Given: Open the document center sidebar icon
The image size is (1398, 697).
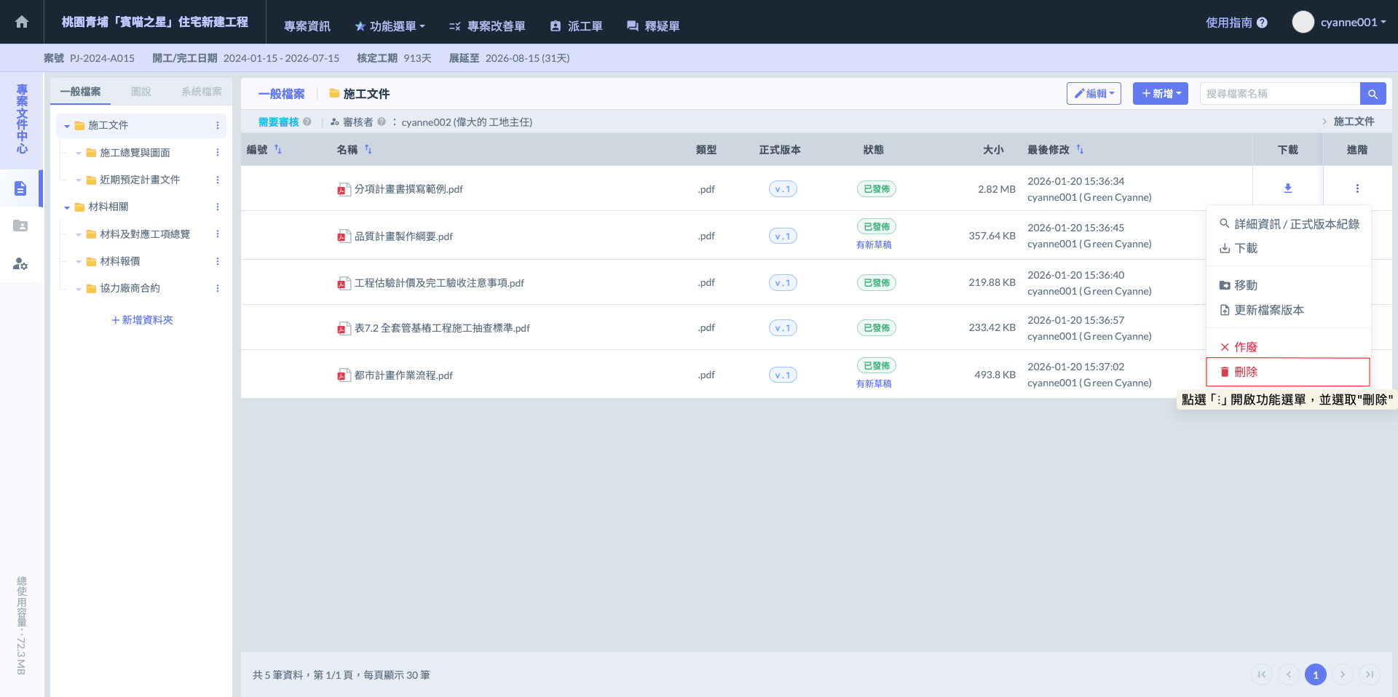Looking at the screenshot, I should coord(20,188).
